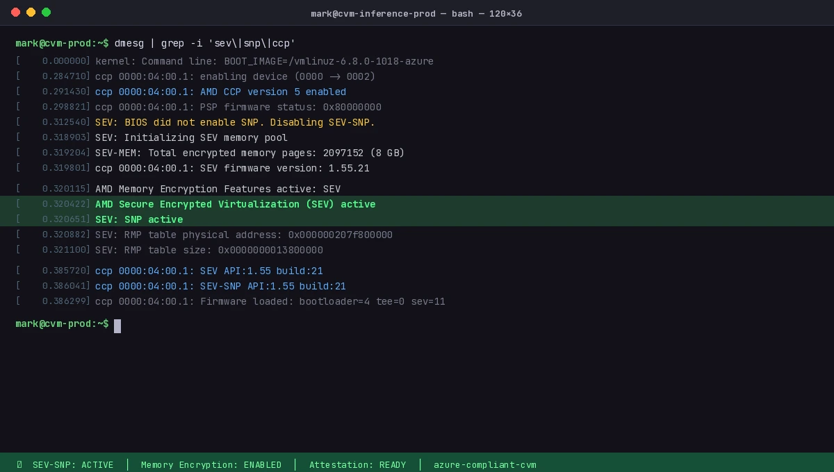This screenshot has width=834, height=472.
Task: Place focus on the blinking cursor at prompt
Action: click(117, 326)
